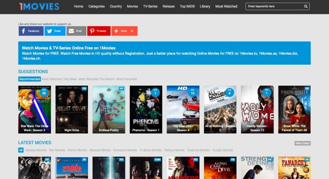Open Star Wars: The Clone Wars poster
Image resolution: width=329 pixels, height=179 pixels.
[x=35, y=109]
